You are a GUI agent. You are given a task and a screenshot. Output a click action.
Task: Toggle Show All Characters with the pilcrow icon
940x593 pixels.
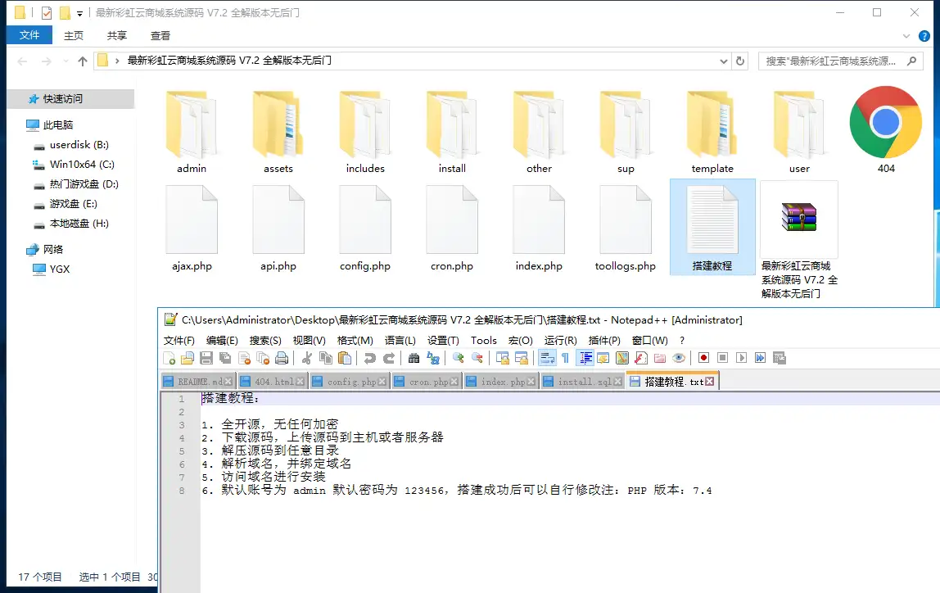[566, 358]
